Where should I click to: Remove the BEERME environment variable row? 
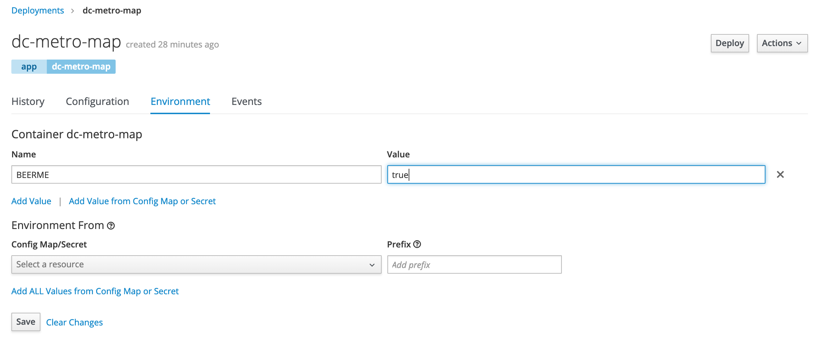pyautogui.click(x=780, y=174)
